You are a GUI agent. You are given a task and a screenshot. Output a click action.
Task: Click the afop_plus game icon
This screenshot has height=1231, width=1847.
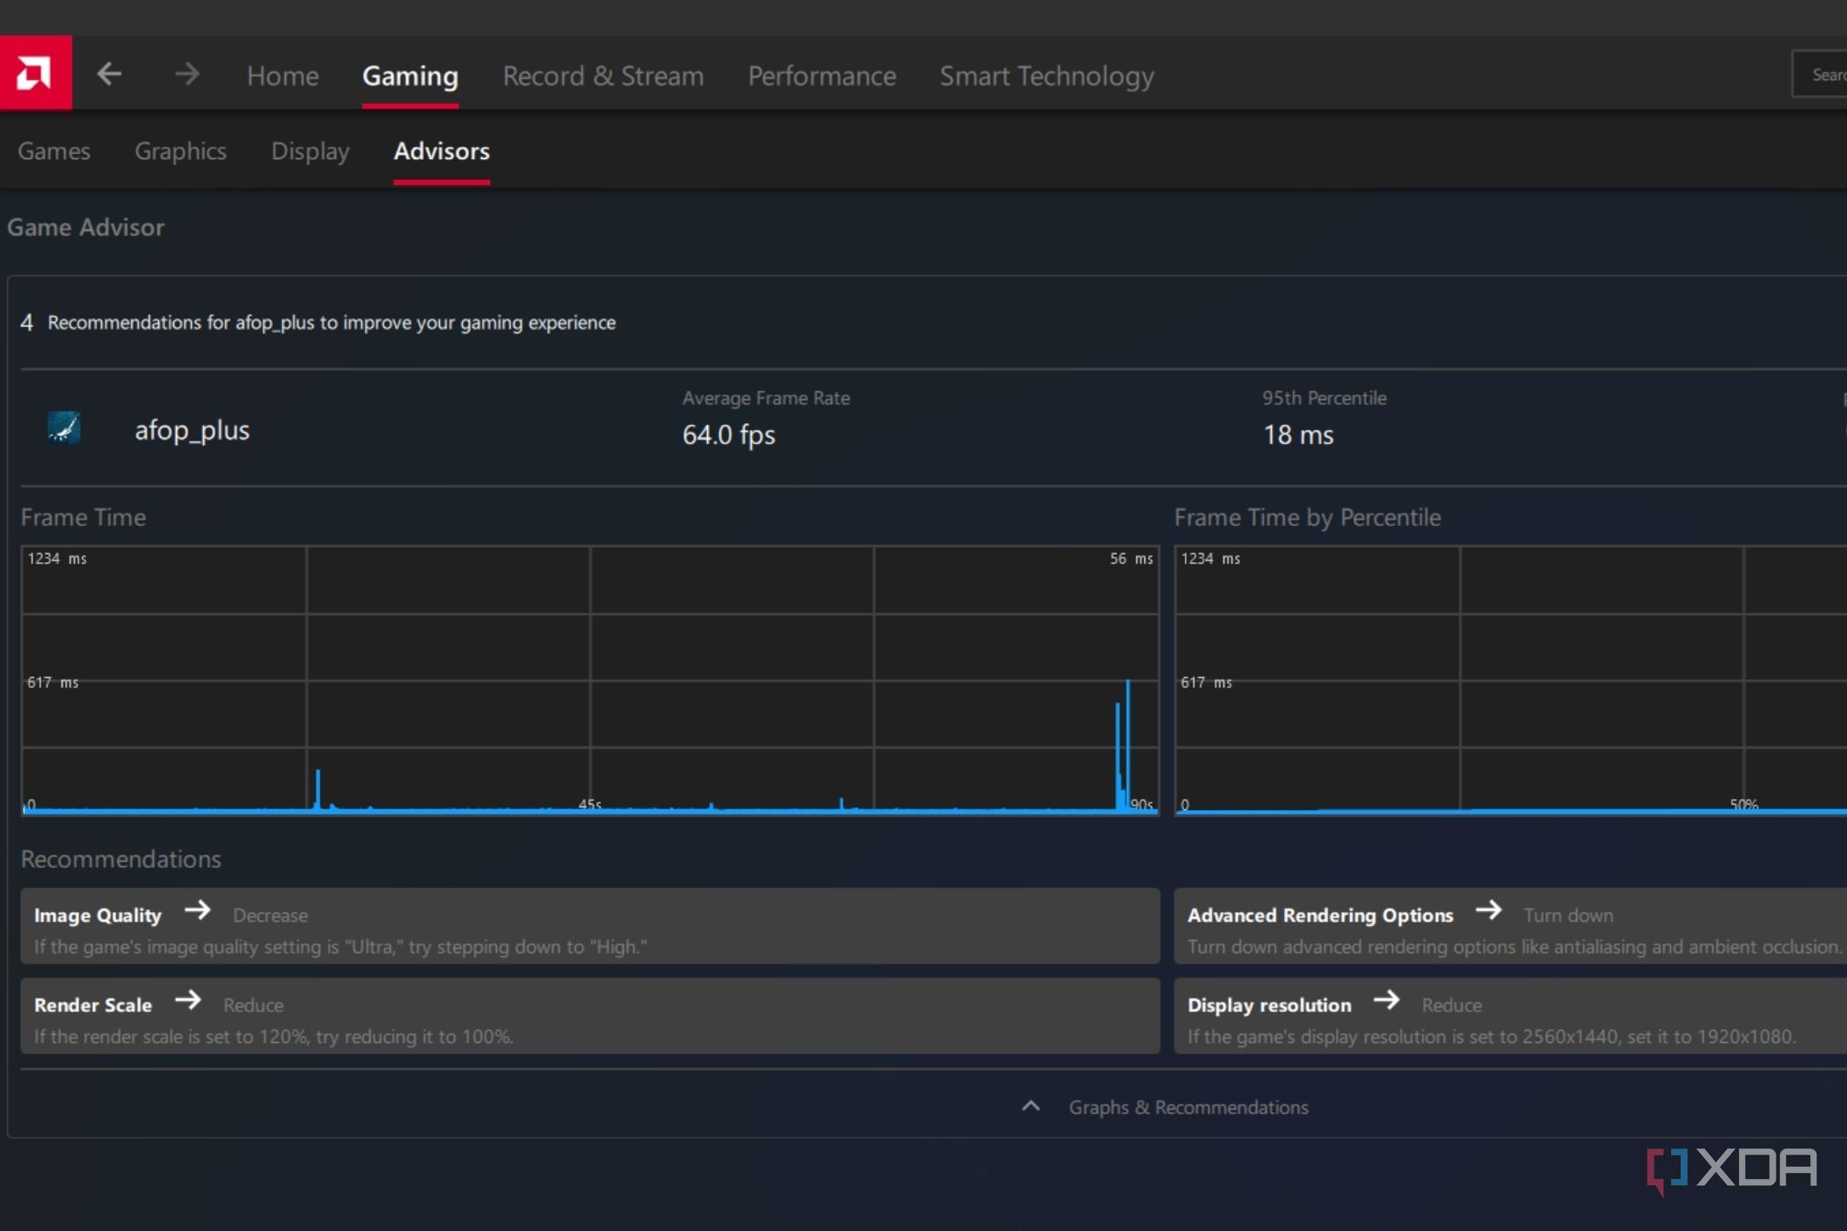tap(63, 428)
